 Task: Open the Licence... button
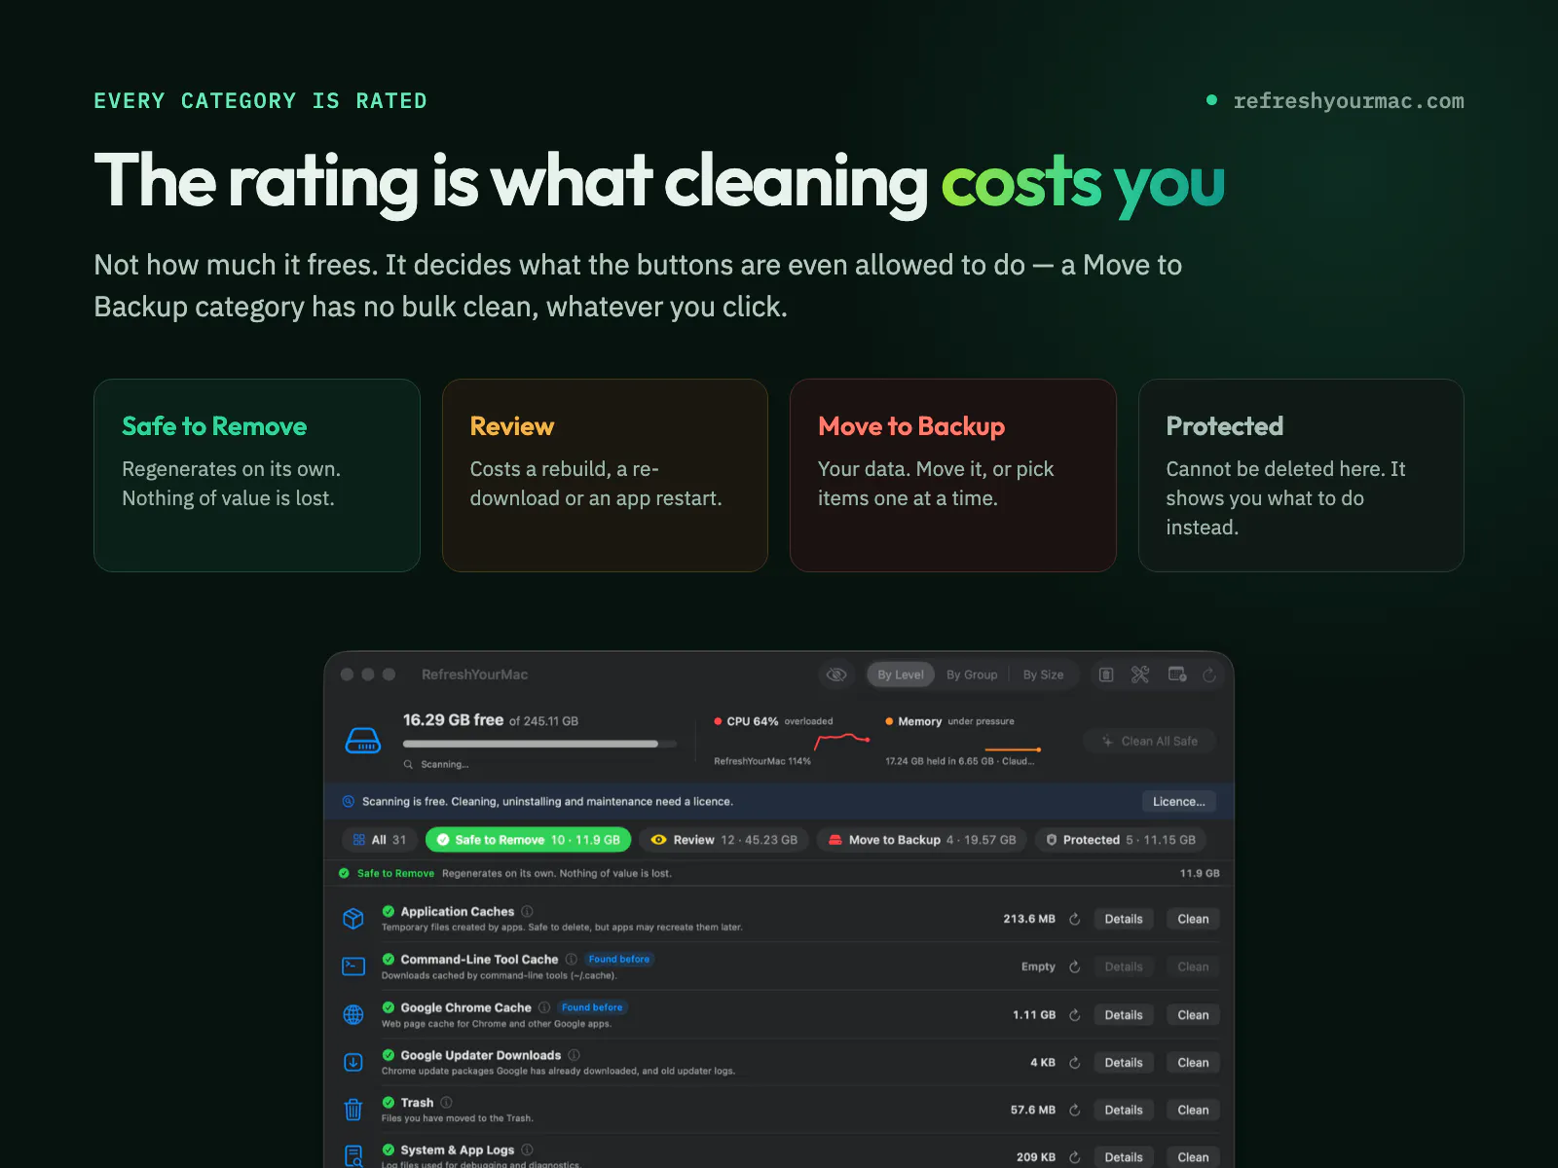[1179, 802]
